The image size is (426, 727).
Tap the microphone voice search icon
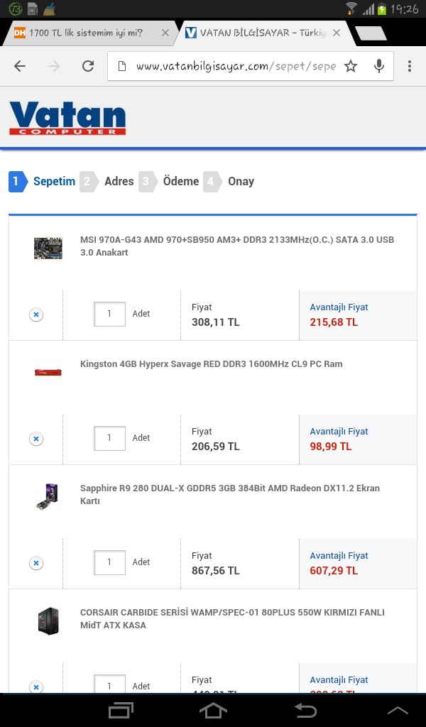pos(379,66)
